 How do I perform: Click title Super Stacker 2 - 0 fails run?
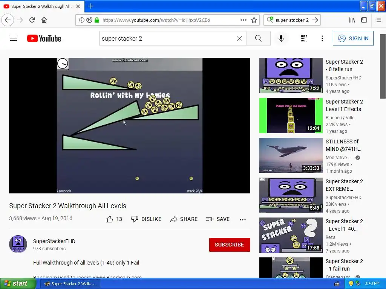[344, 65]
